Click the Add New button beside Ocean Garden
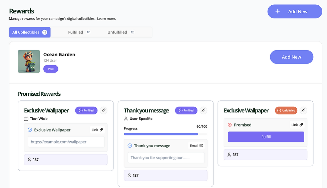The image size is (327, 188). point(291,57)
